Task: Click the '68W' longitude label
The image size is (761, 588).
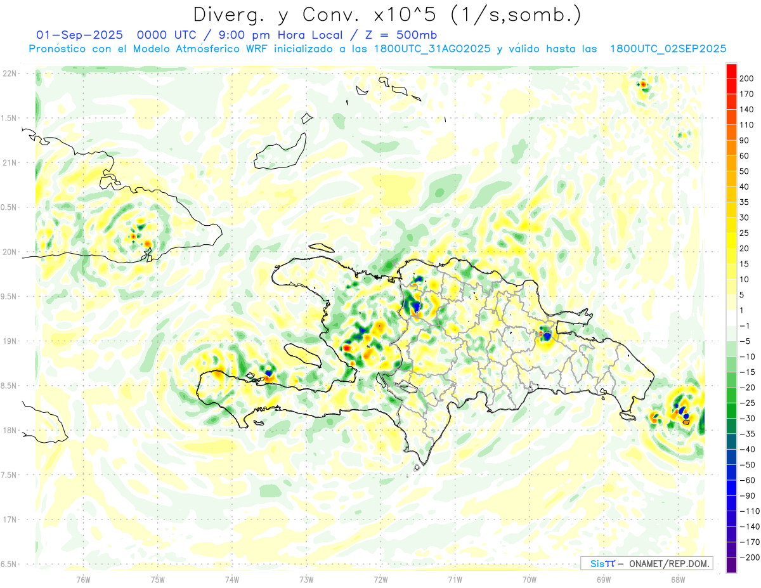Action: 678,579
